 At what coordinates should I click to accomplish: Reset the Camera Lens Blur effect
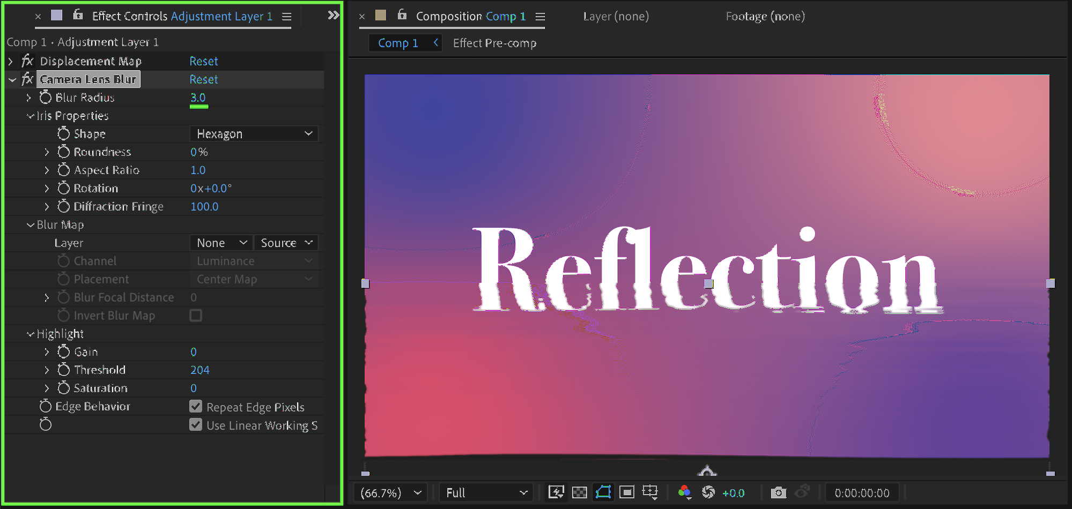click(x=203, y=80)
